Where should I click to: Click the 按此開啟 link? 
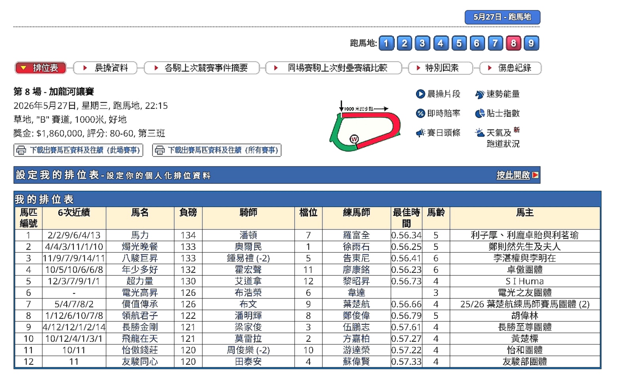coord(513,175)
